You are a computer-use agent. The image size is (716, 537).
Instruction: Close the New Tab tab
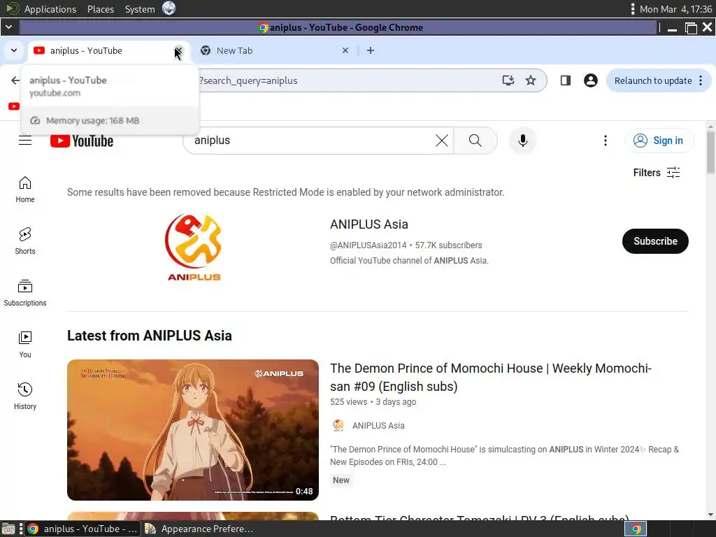(345, 50)
